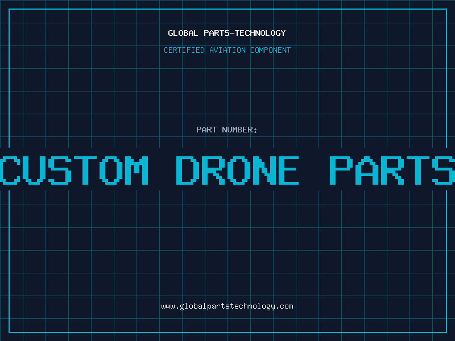
Task: Click the .com ending of the URL
Action: coord(284,306)
